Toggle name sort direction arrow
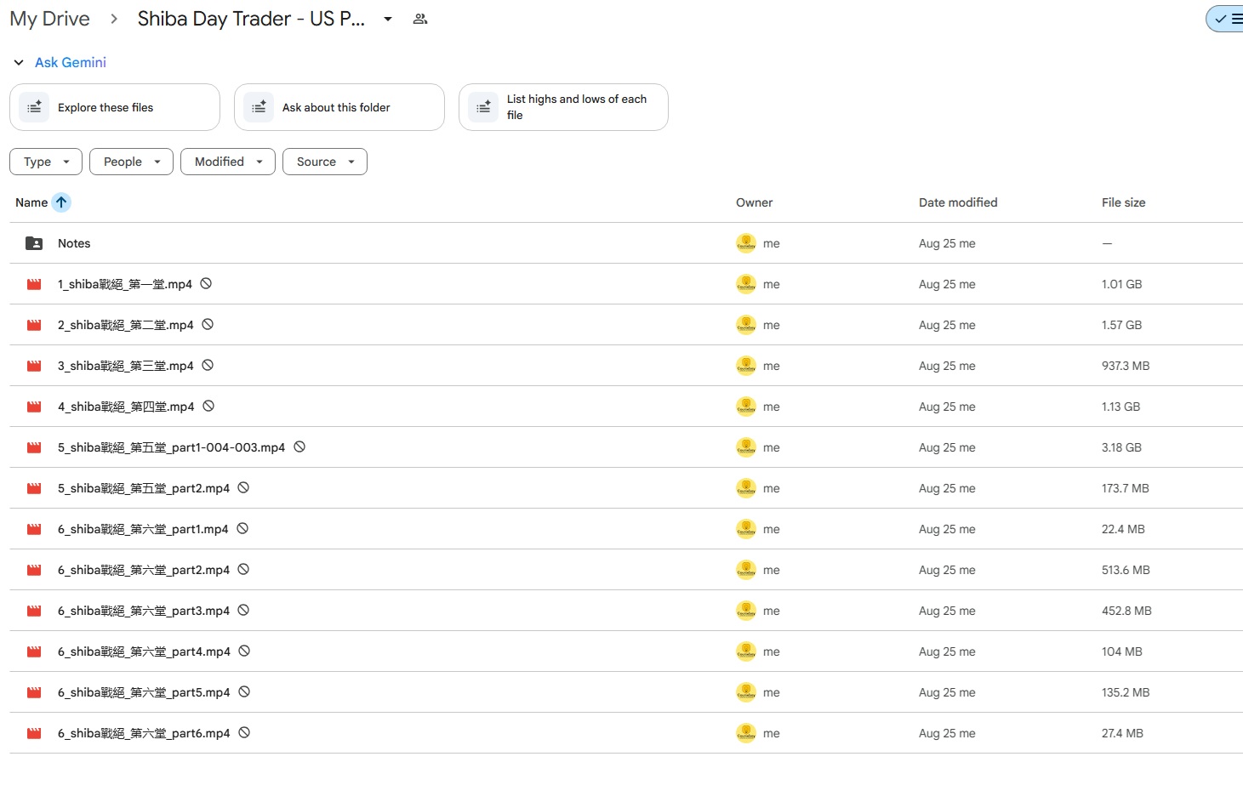Viewport: 1243px width, 785px height. pos(61,202)
